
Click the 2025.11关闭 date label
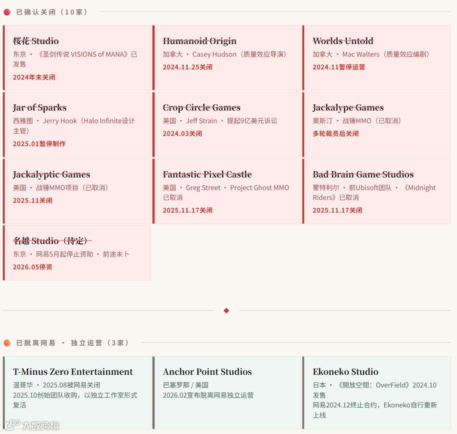[x=33, y=201]
